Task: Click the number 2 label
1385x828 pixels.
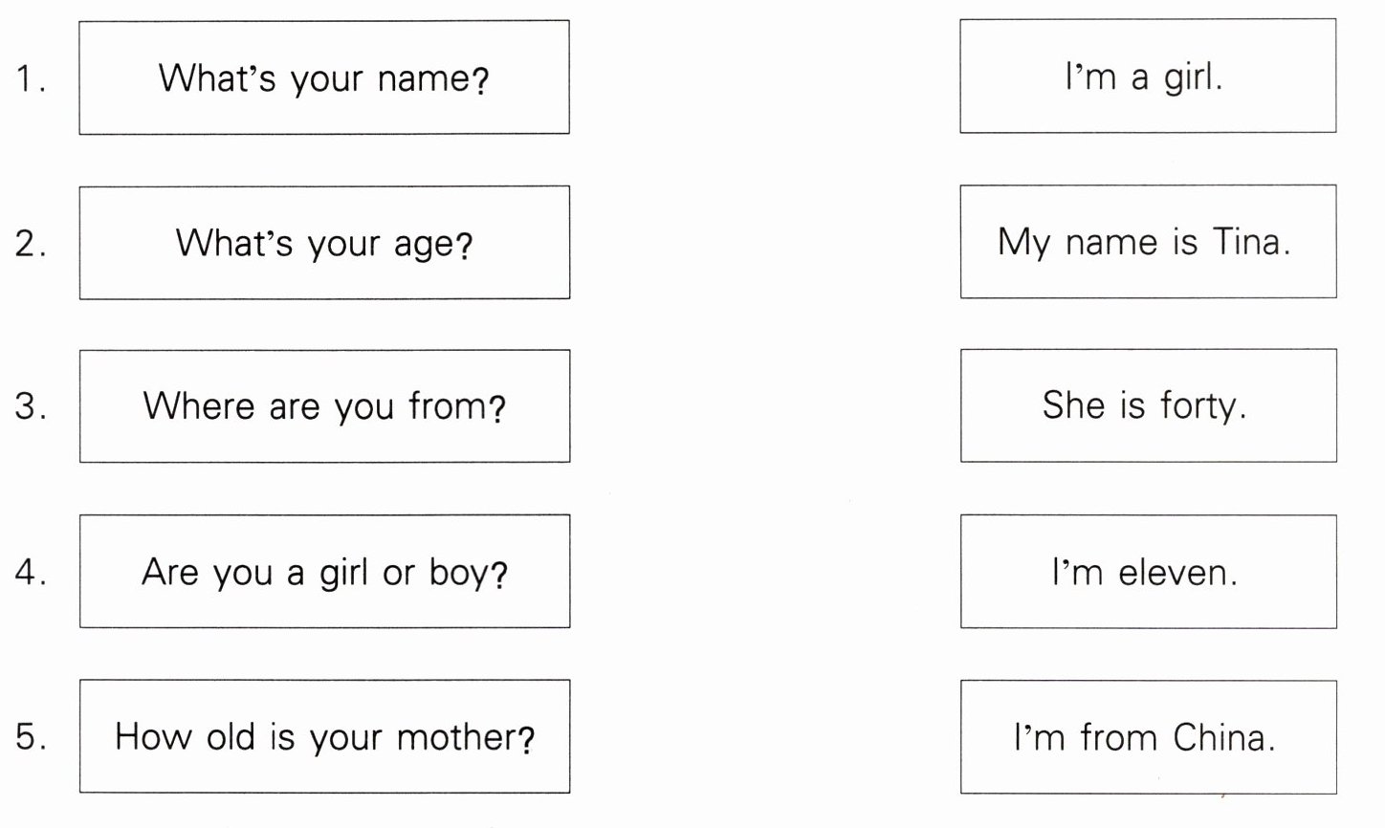Action: coord(29,244)
